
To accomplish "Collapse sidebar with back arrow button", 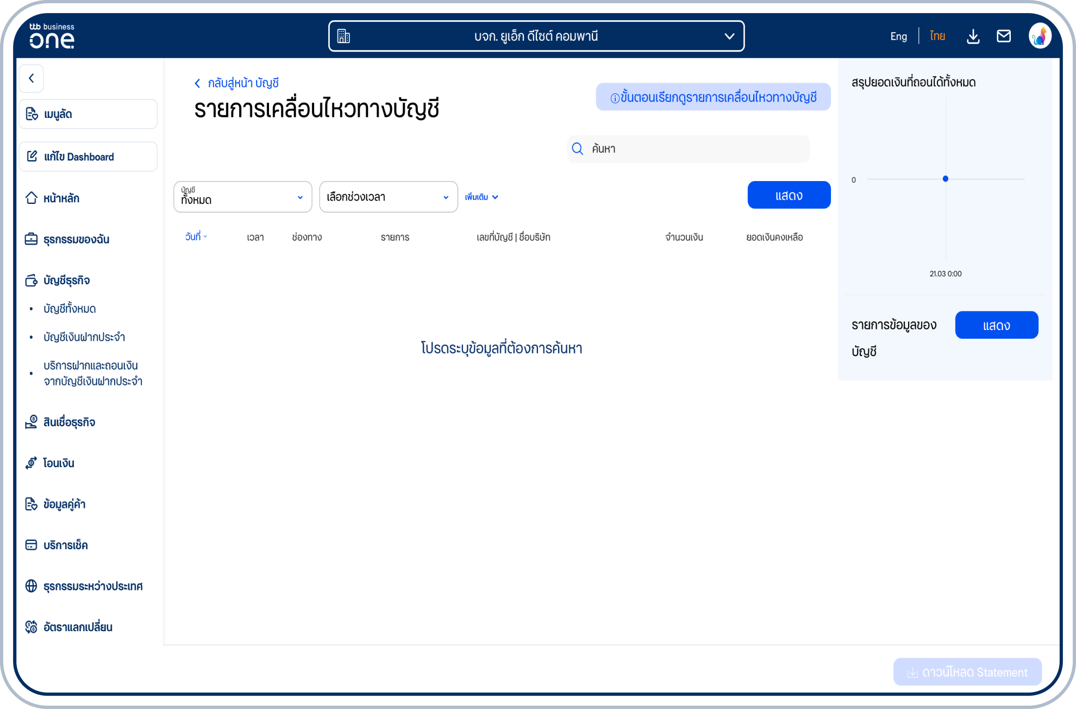I will point(32,78).
